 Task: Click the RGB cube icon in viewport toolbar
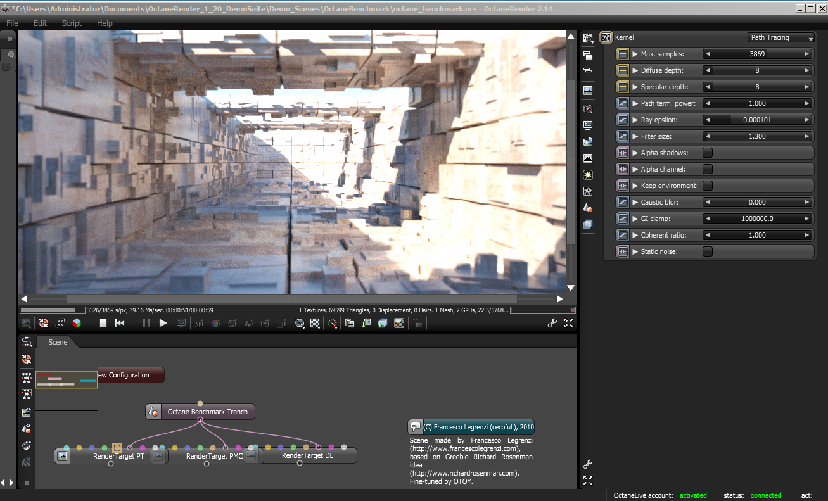[x=77, y=323]
